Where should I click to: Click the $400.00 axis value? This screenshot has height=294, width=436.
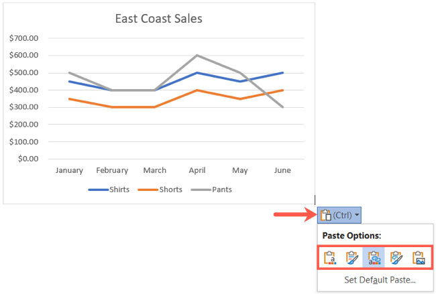point(23,90)
